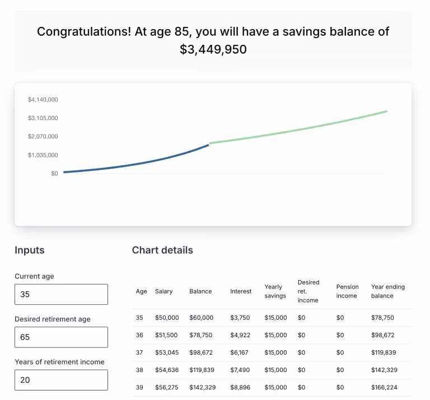Click the Pension income column header
Screen dimensions: 430x400
(347, 291)
